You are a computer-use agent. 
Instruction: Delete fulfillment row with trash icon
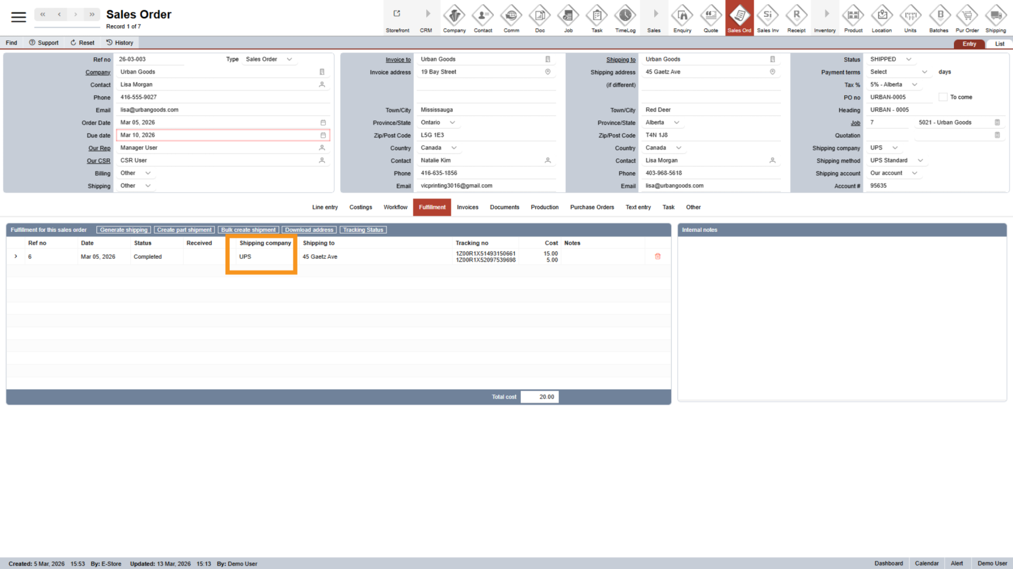(657, 257)
